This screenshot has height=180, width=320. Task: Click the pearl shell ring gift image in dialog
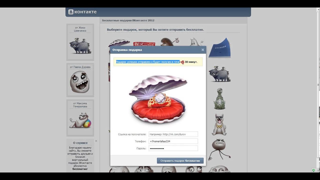click(158, 99)
